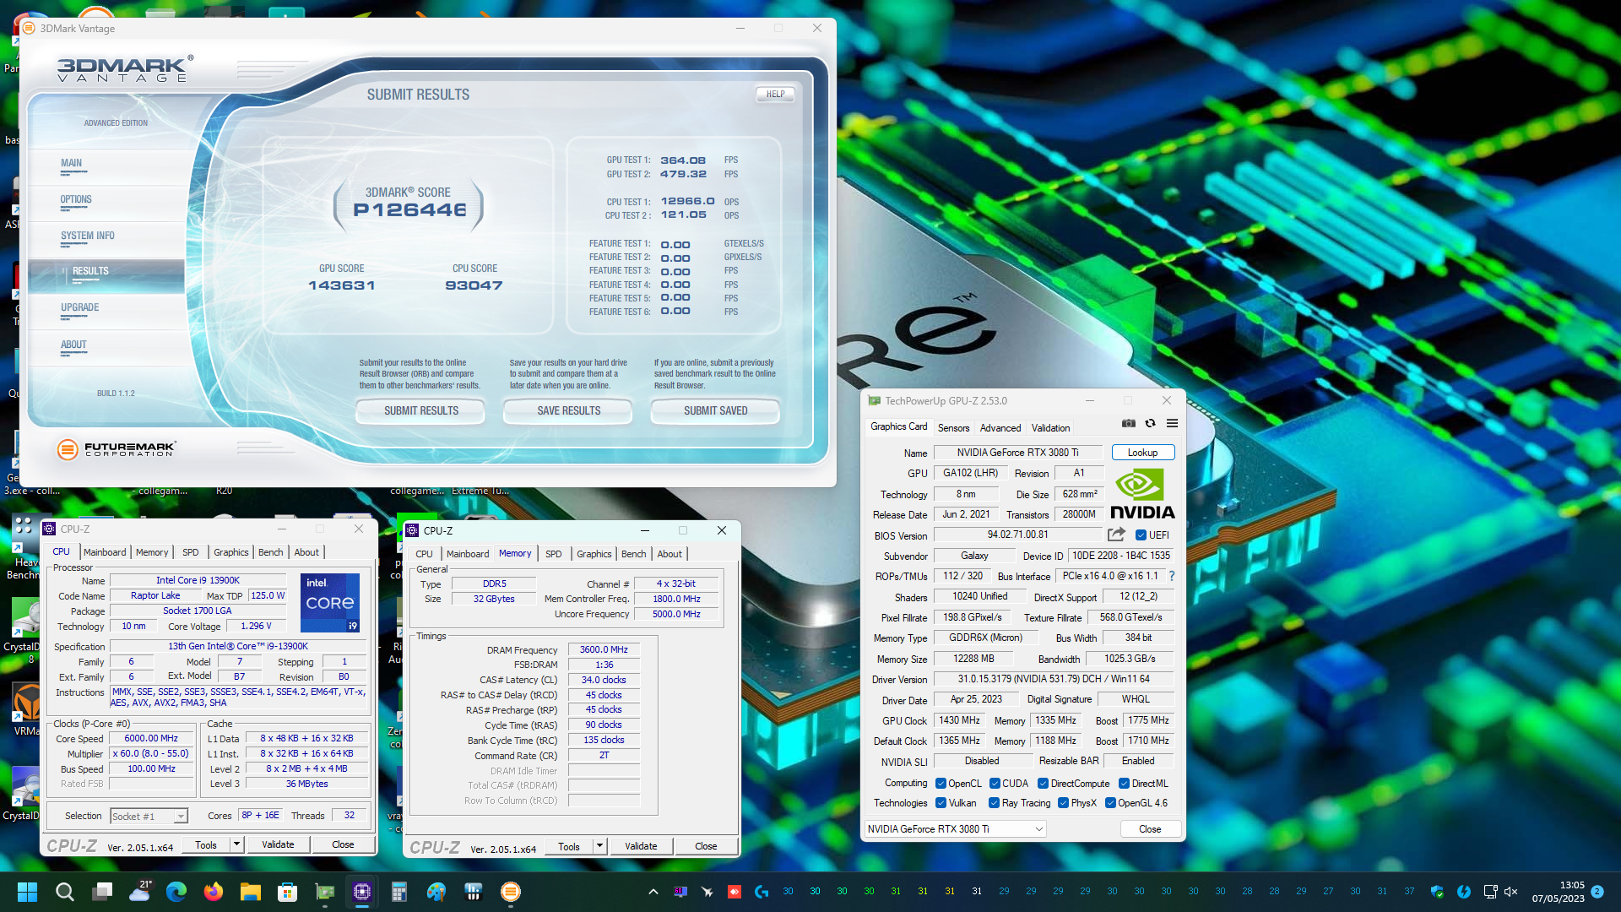The width and height of the screenshot is (1621, 912).
Task: Click the SUBMIT RESULTS button
Action: click(x=420, y=411)
